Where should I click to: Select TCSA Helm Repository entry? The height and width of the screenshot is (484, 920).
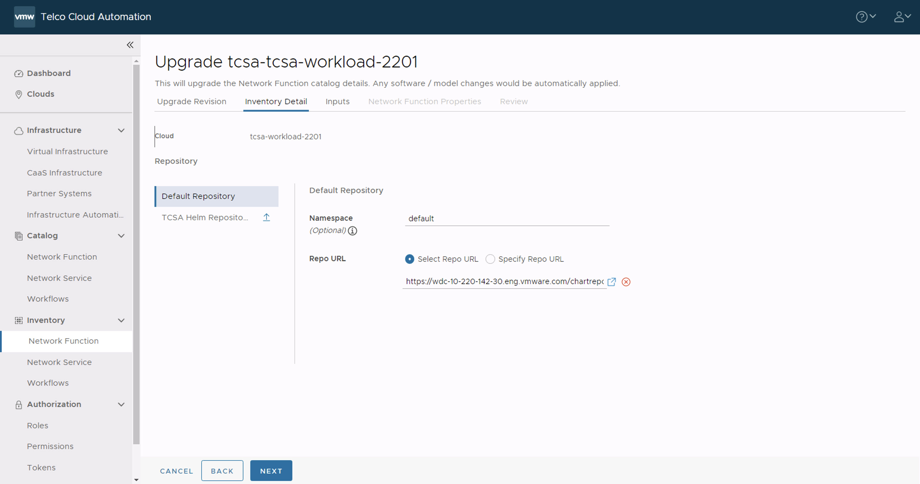[x=205, y=218]
